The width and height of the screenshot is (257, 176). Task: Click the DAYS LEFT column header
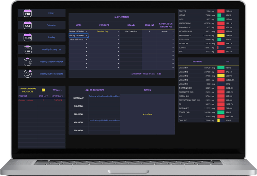tap(43, 96)
